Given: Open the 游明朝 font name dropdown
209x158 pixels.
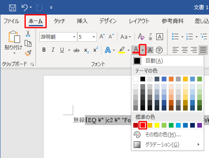Looking at the screenshot, I should pos(74,37).
